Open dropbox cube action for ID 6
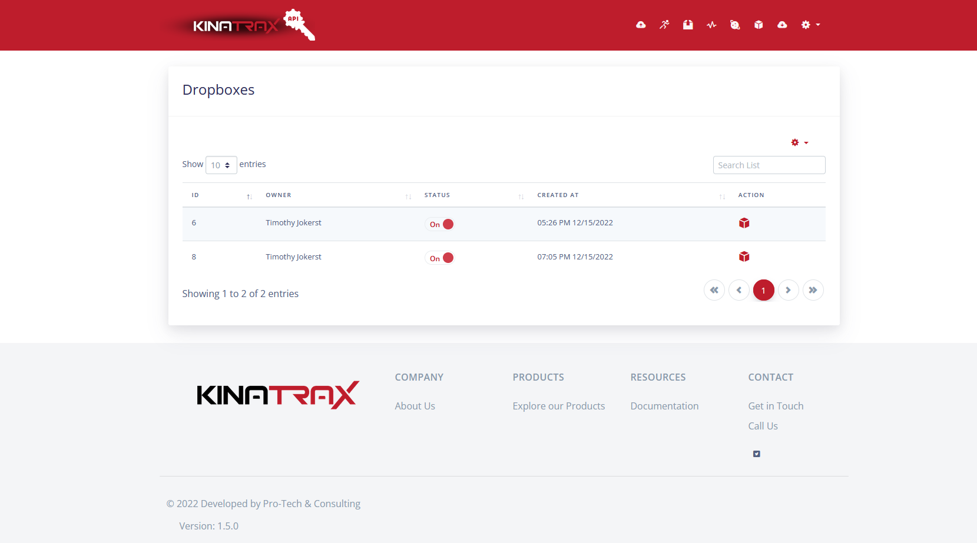The image size is (977, 543). point(744,223)
